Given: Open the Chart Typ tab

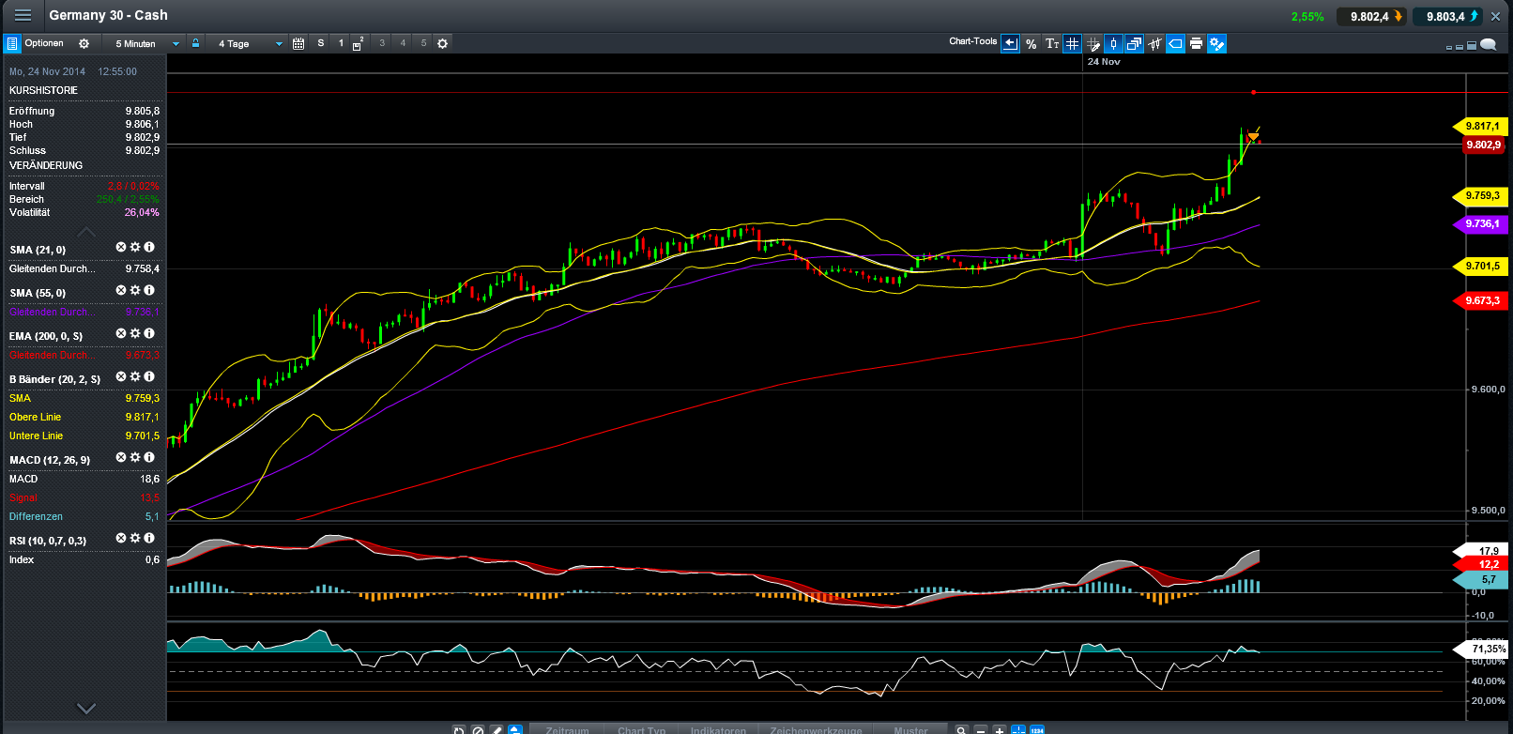Looking at the screenshot, I should point(641,729).
